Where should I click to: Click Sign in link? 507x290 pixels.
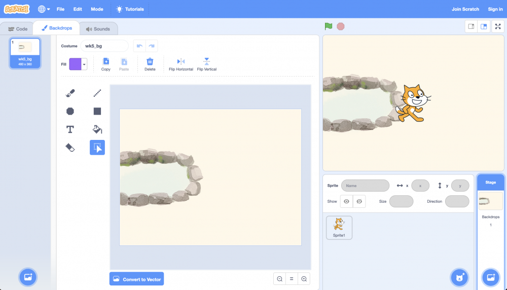tap(495, 9)
